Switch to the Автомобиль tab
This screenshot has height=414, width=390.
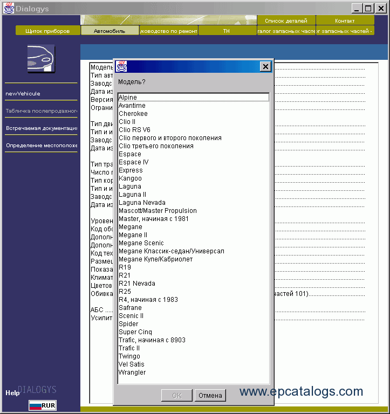pyautogui.click(x=110, y=31)
